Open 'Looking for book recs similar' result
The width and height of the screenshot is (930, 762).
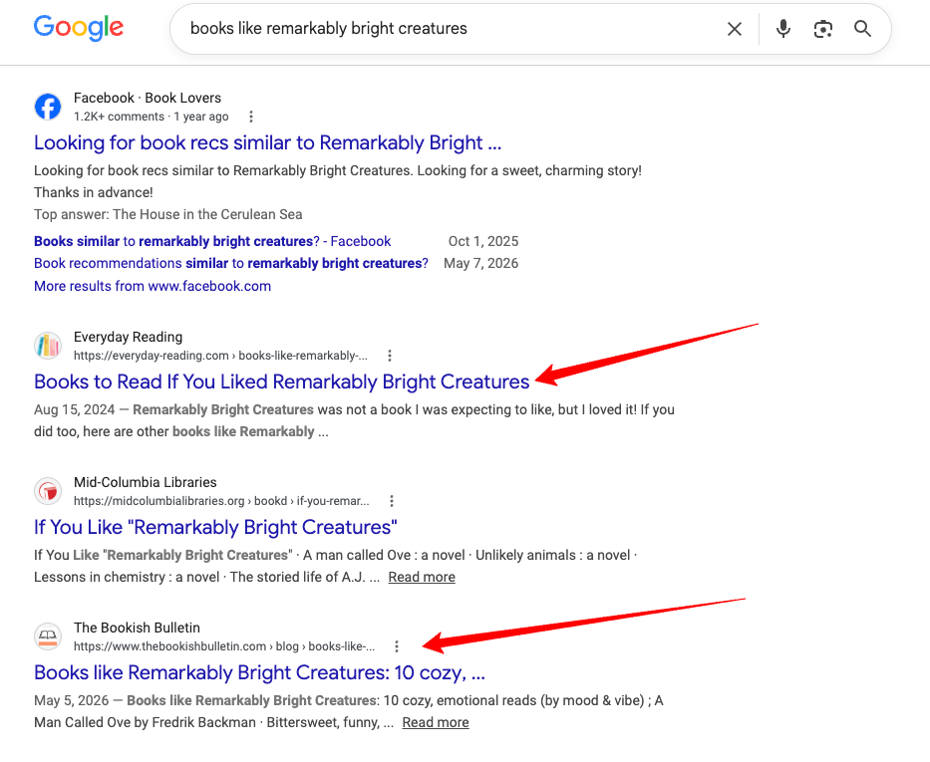click(267, 142)
